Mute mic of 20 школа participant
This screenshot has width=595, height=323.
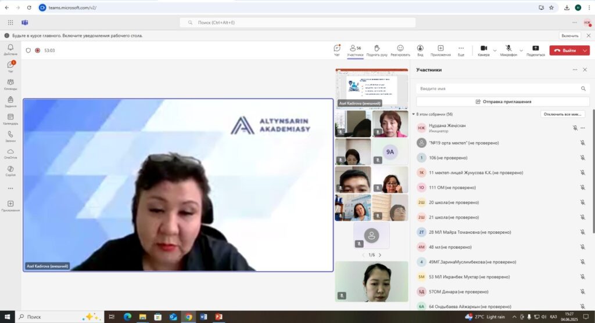point(582,202)
